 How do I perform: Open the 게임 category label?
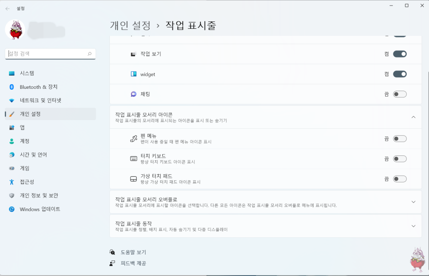tap(24, 168)
